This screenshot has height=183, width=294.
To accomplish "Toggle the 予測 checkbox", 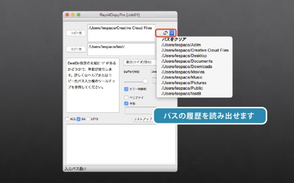I will 126,104.
